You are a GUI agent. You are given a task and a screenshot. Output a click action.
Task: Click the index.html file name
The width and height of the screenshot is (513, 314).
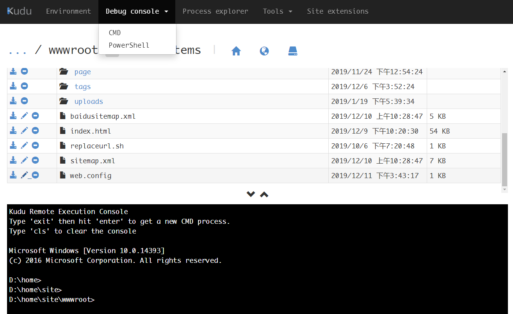[x=91, y=131]
